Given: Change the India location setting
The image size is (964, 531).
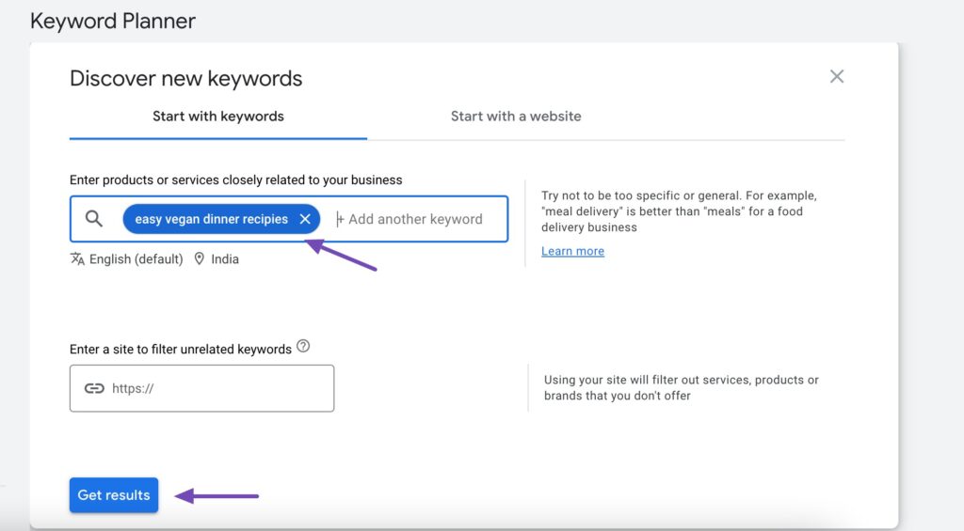Looking at the screenshot, I should [225, 259].
